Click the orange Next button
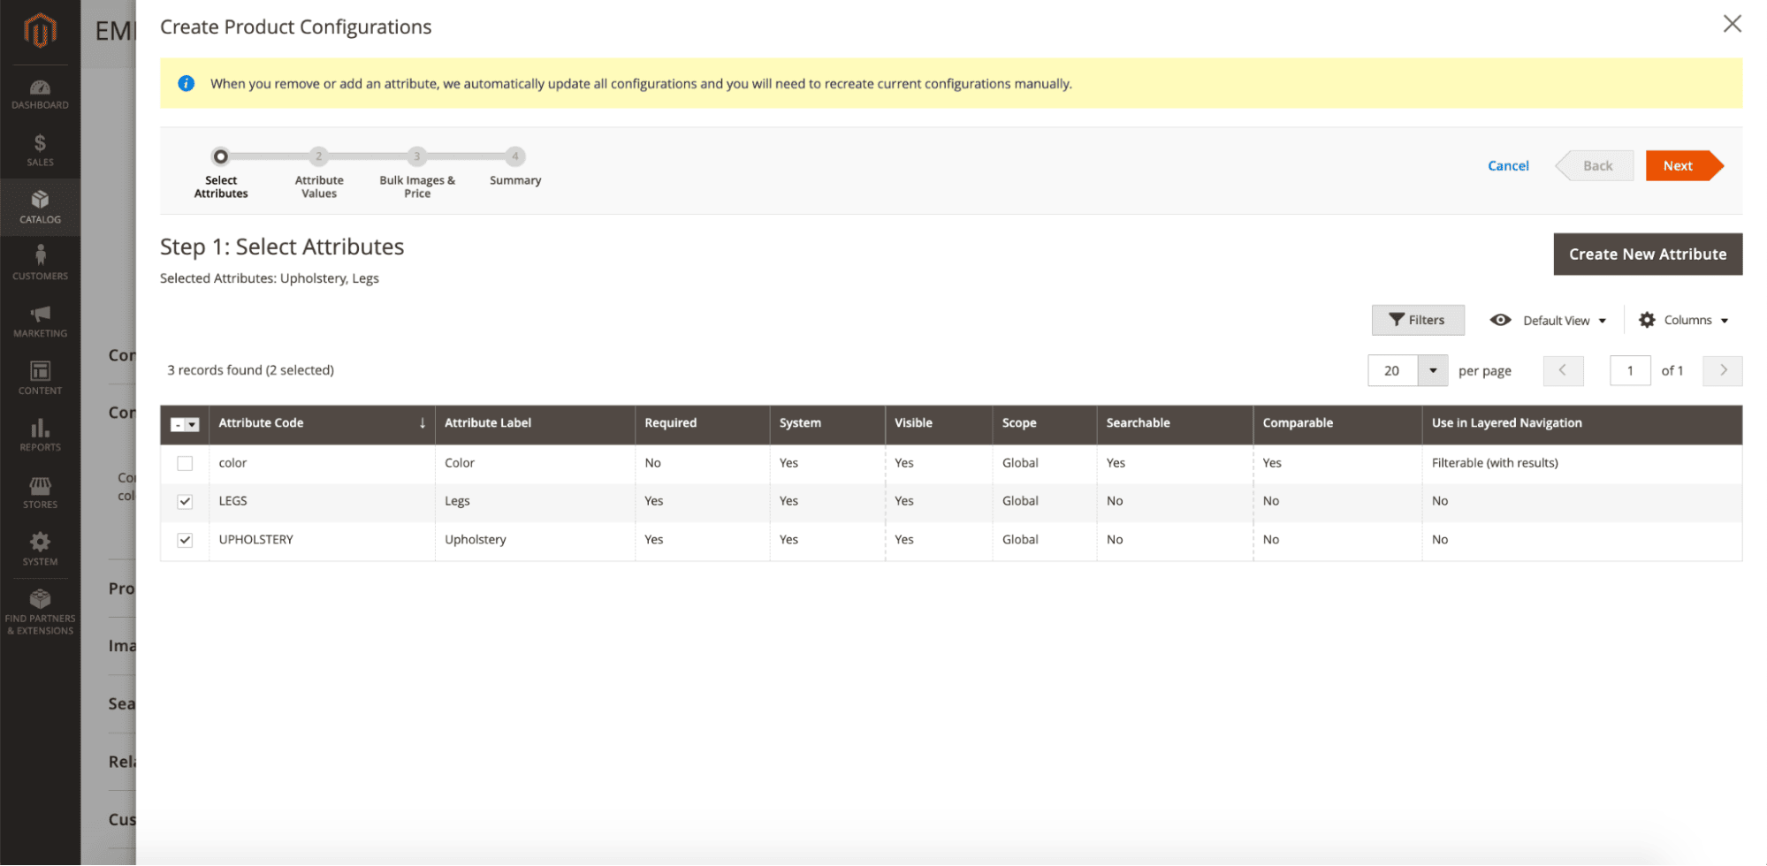Screen dimensions: 1767x866 coord(1683,165)
